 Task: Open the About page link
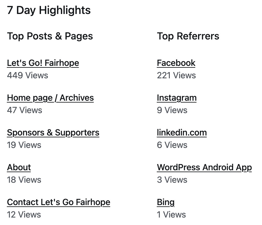pos(19,168)
